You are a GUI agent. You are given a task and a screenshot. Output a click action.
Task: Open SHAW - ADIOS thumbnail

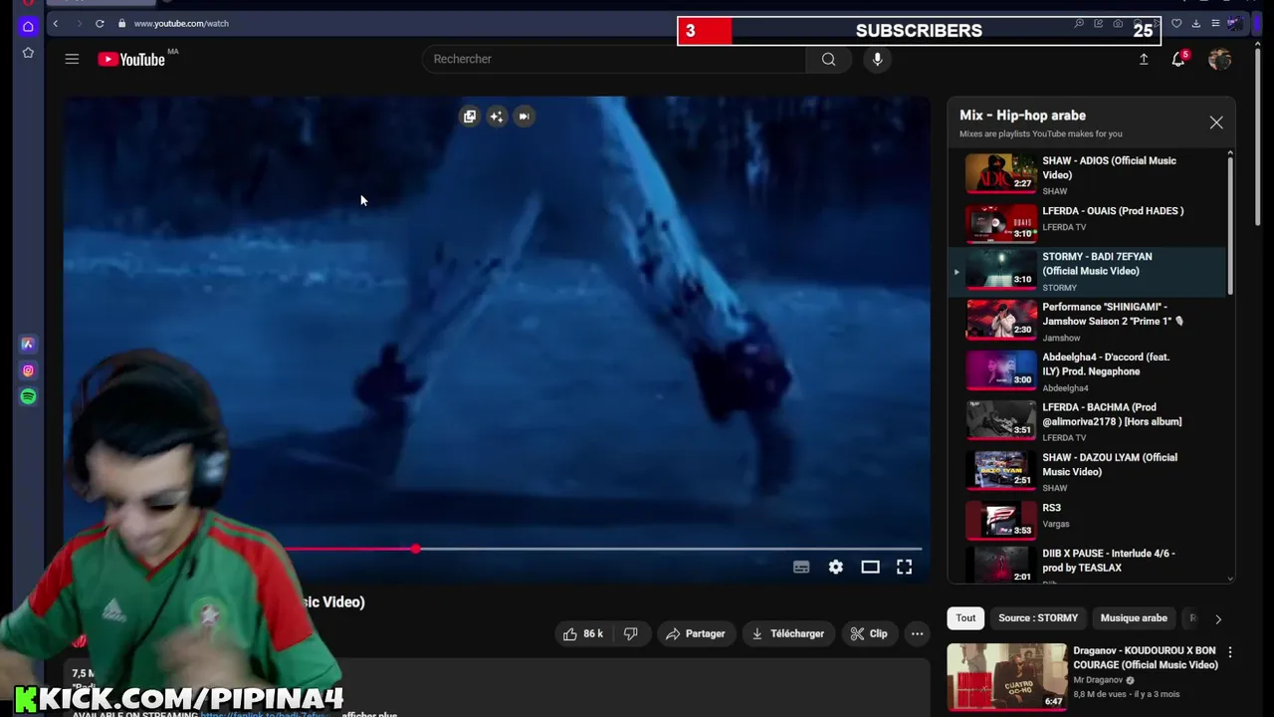coord(1001,172)
